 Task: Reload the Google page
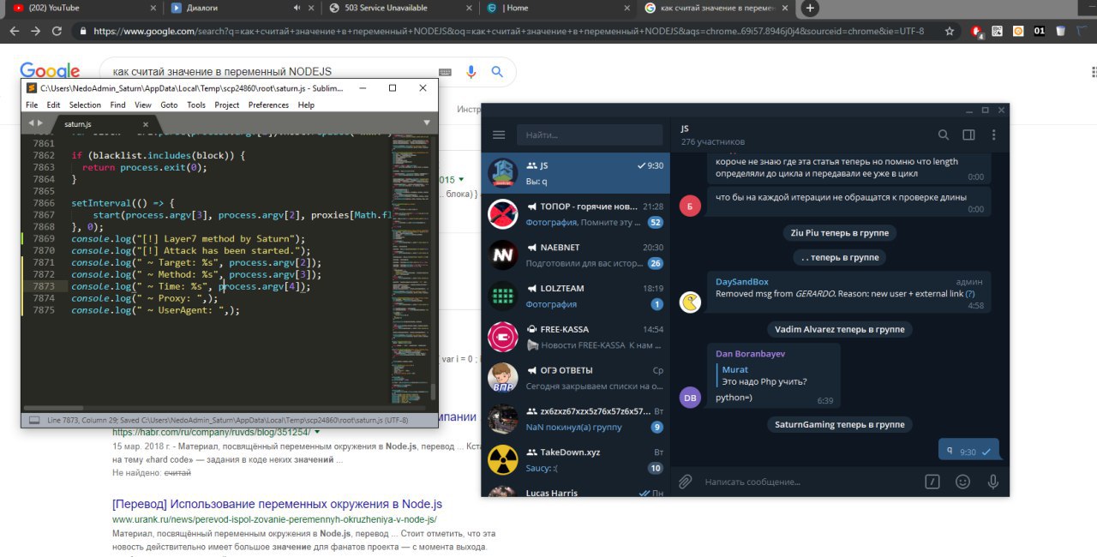(57, 31)
